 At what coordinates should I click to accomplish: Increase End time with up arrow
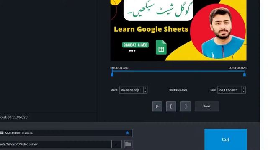[x=244, y=88]
